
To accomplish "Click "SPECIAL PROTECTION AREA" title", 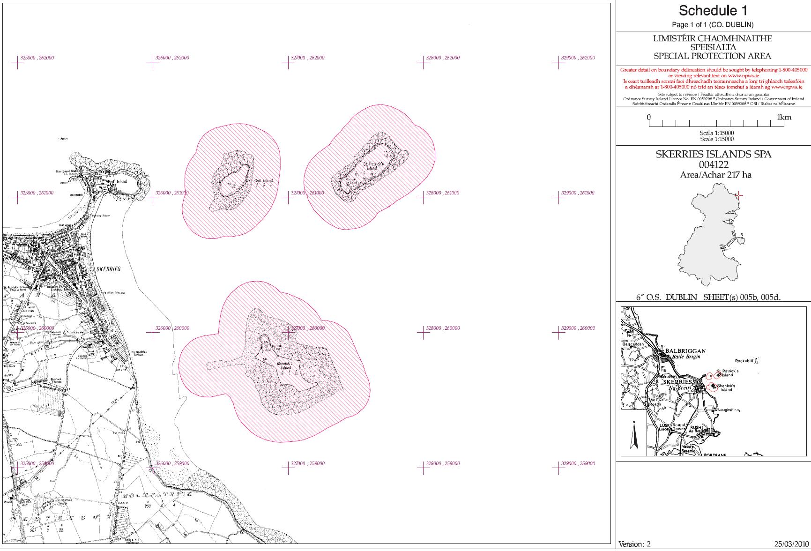I will (x=713, y=56).
